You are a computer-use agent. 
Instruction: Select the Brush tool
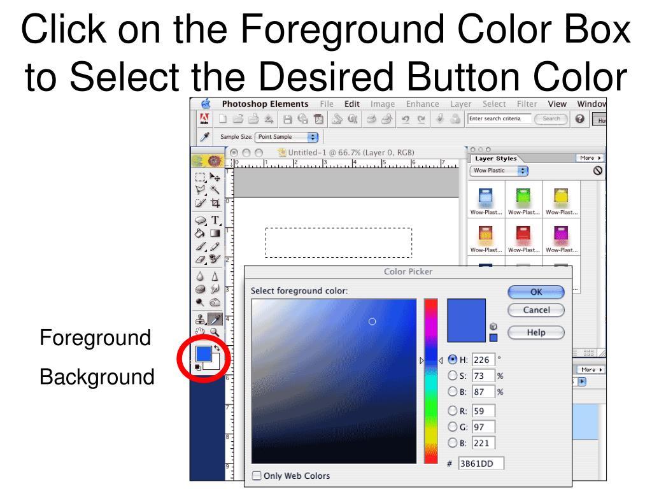pos(201,246)
